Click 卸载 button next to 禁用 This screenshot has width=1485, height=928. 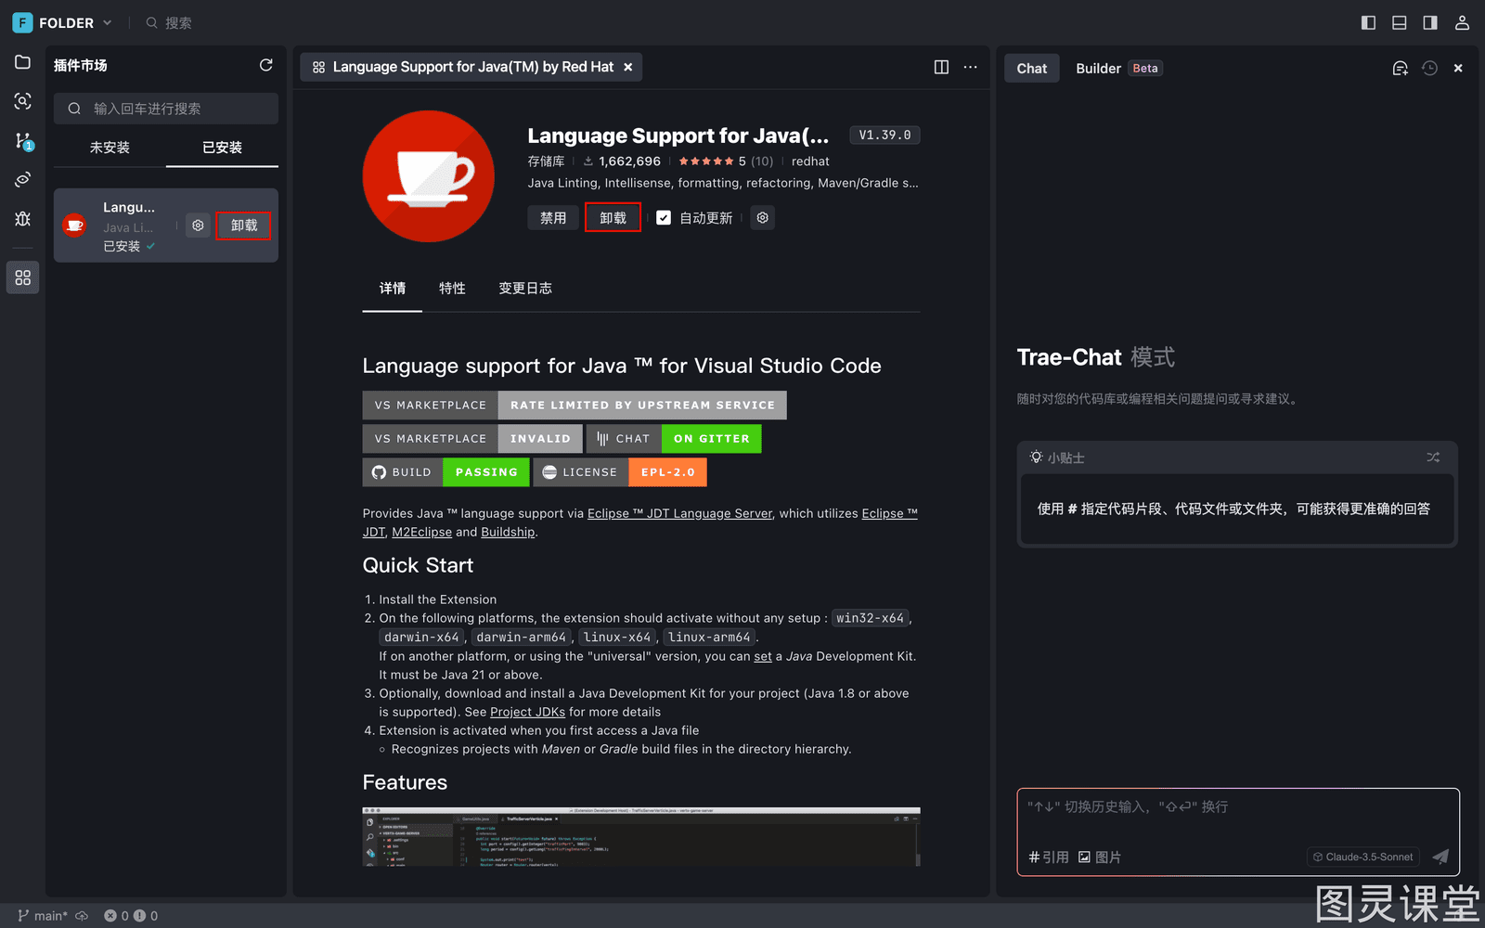point(613,218)
